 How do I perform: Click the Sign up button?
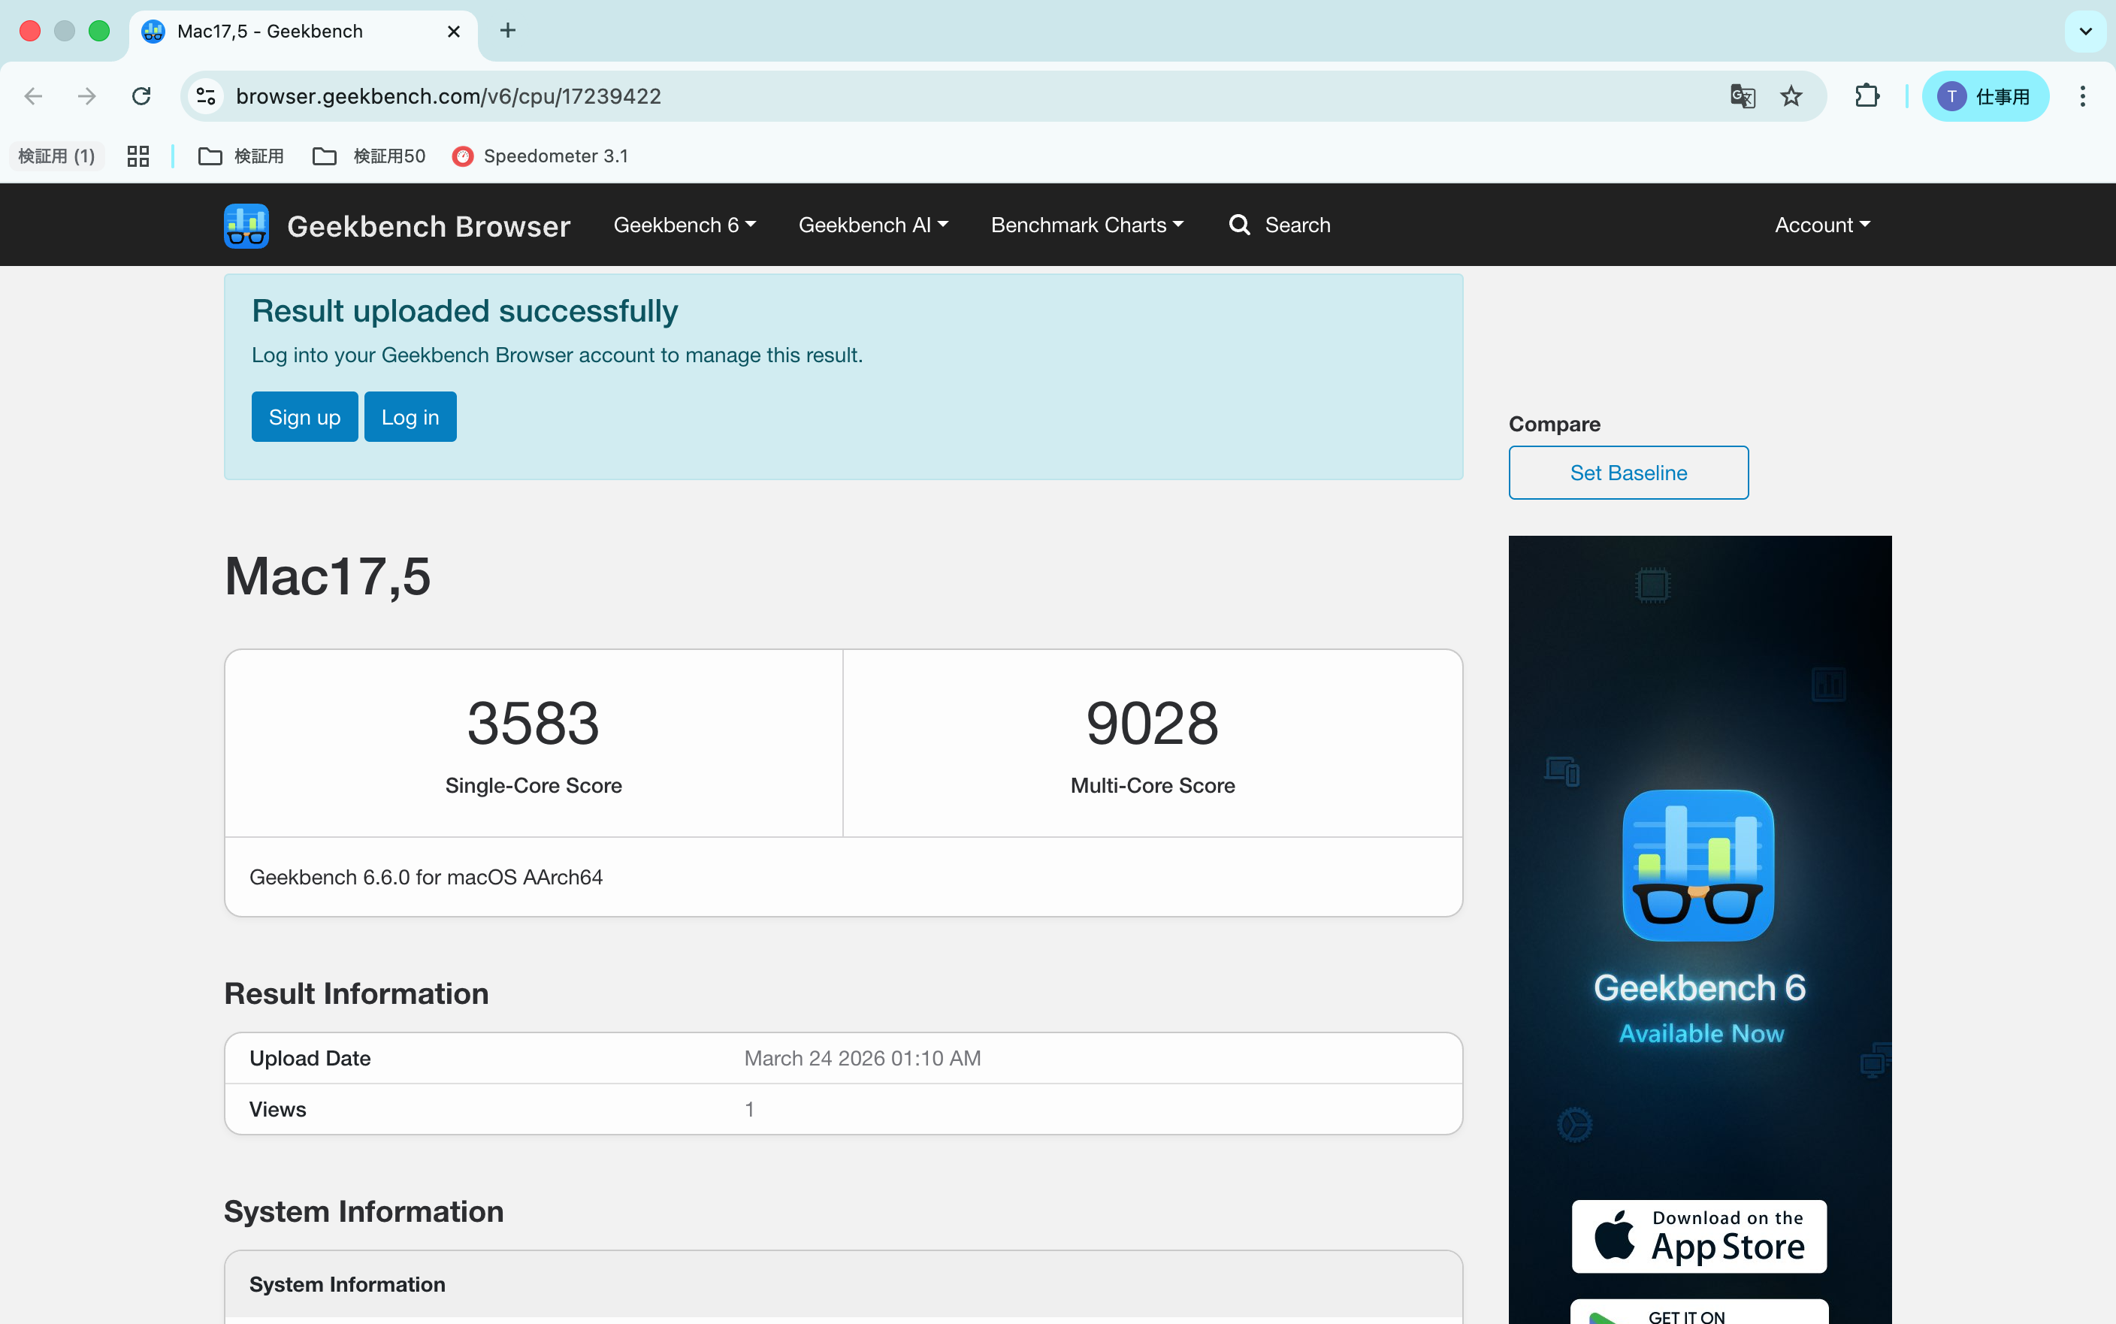(304, 417)
